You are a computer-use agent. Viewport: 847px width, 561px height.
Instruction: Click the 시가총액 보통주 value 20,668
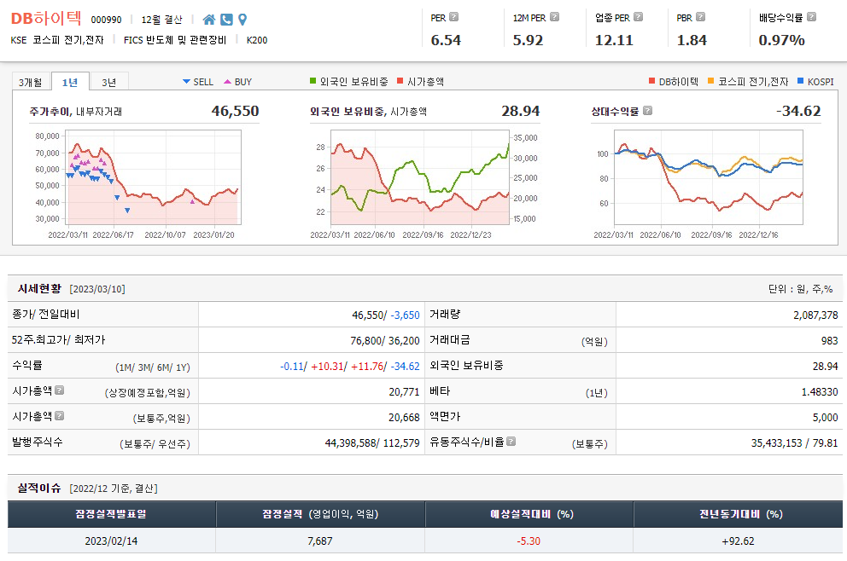pos(404,417)
